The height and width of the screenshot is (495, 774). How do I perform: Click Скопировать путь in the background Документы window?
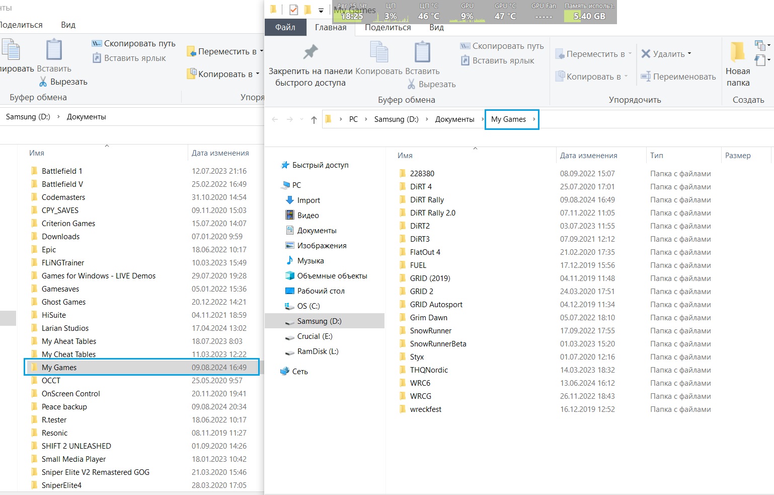[133, 43]
